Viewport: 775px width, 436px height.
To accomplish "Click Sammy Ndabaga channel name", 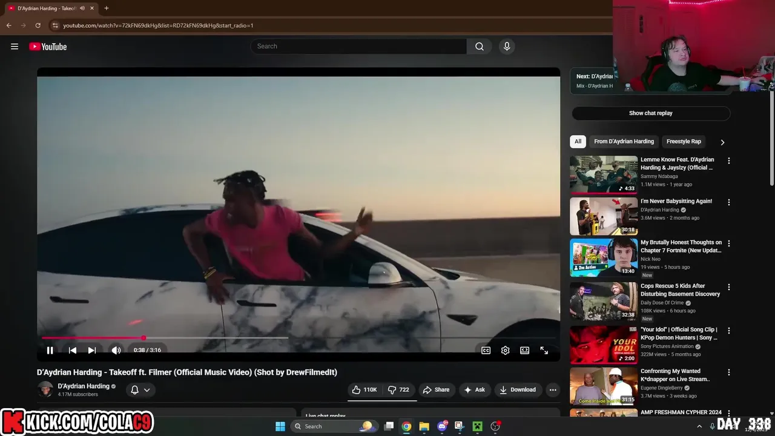I will click(659, 176).
